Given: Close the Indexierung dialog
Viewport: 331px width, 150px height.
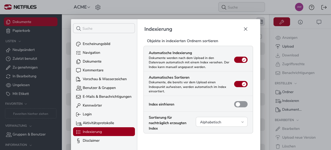Looking at the screenshot, I should pyautogui.click(x=246, y=29).
